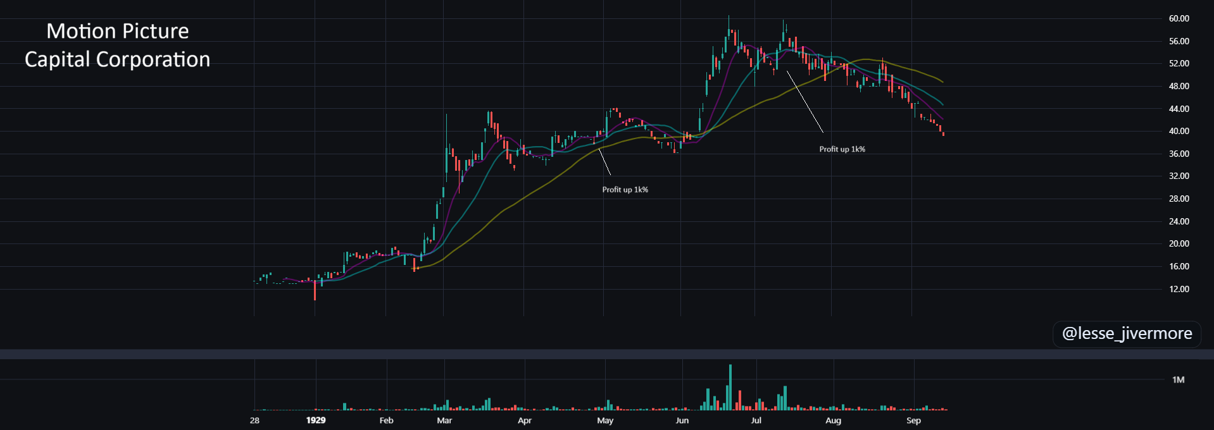Image resolution: width=1214 pixels, height=430 pixels.
Task: Click the Motion Picture Capital Corporation title
Action: tap(118, 45)
